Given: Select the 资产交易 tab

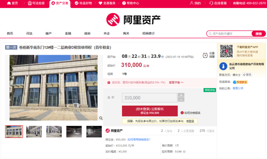Looking at the screenshot, I should (x=60, y=3).
